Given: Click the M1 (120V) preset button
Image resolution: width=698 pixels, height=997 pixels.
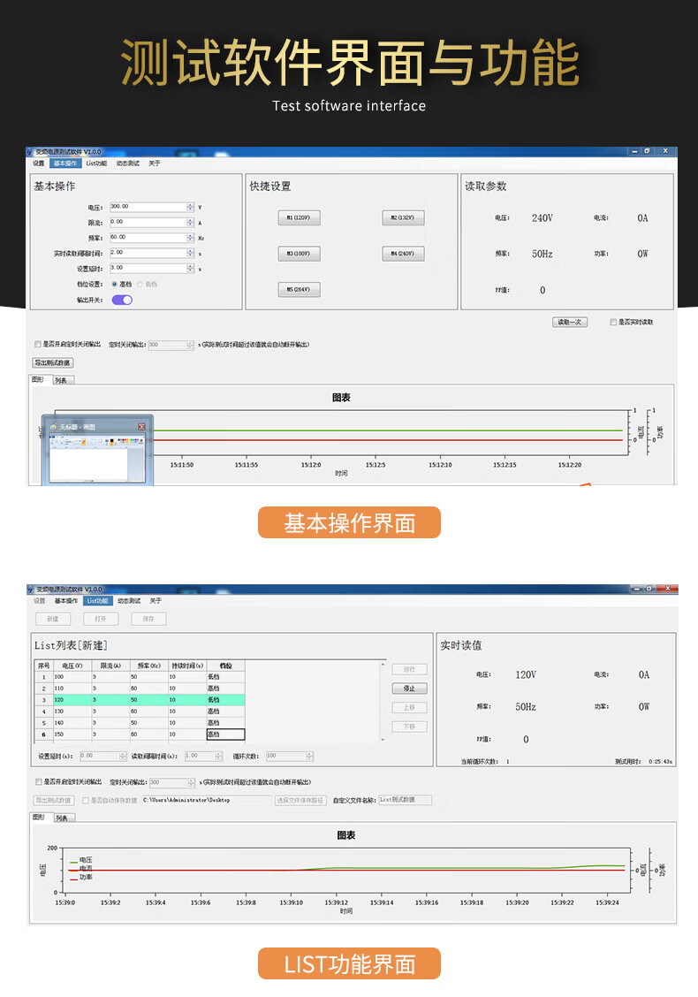Looking at the screenshot, I should [299, 218].
